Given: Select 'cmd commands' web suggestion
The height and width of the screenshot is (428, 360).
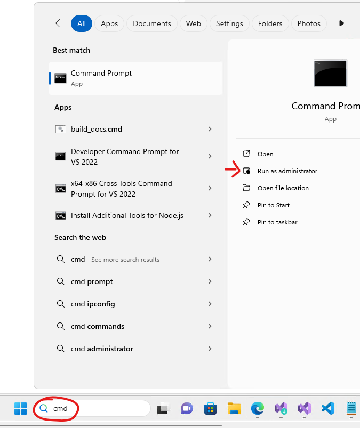Looking at the screenshot, I should pyautogui.click(x=98, y=326).
